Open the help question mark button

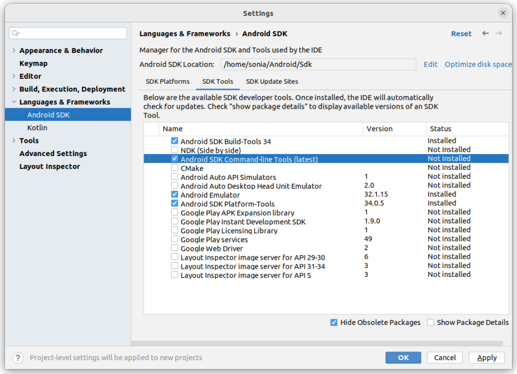point(18,357)
